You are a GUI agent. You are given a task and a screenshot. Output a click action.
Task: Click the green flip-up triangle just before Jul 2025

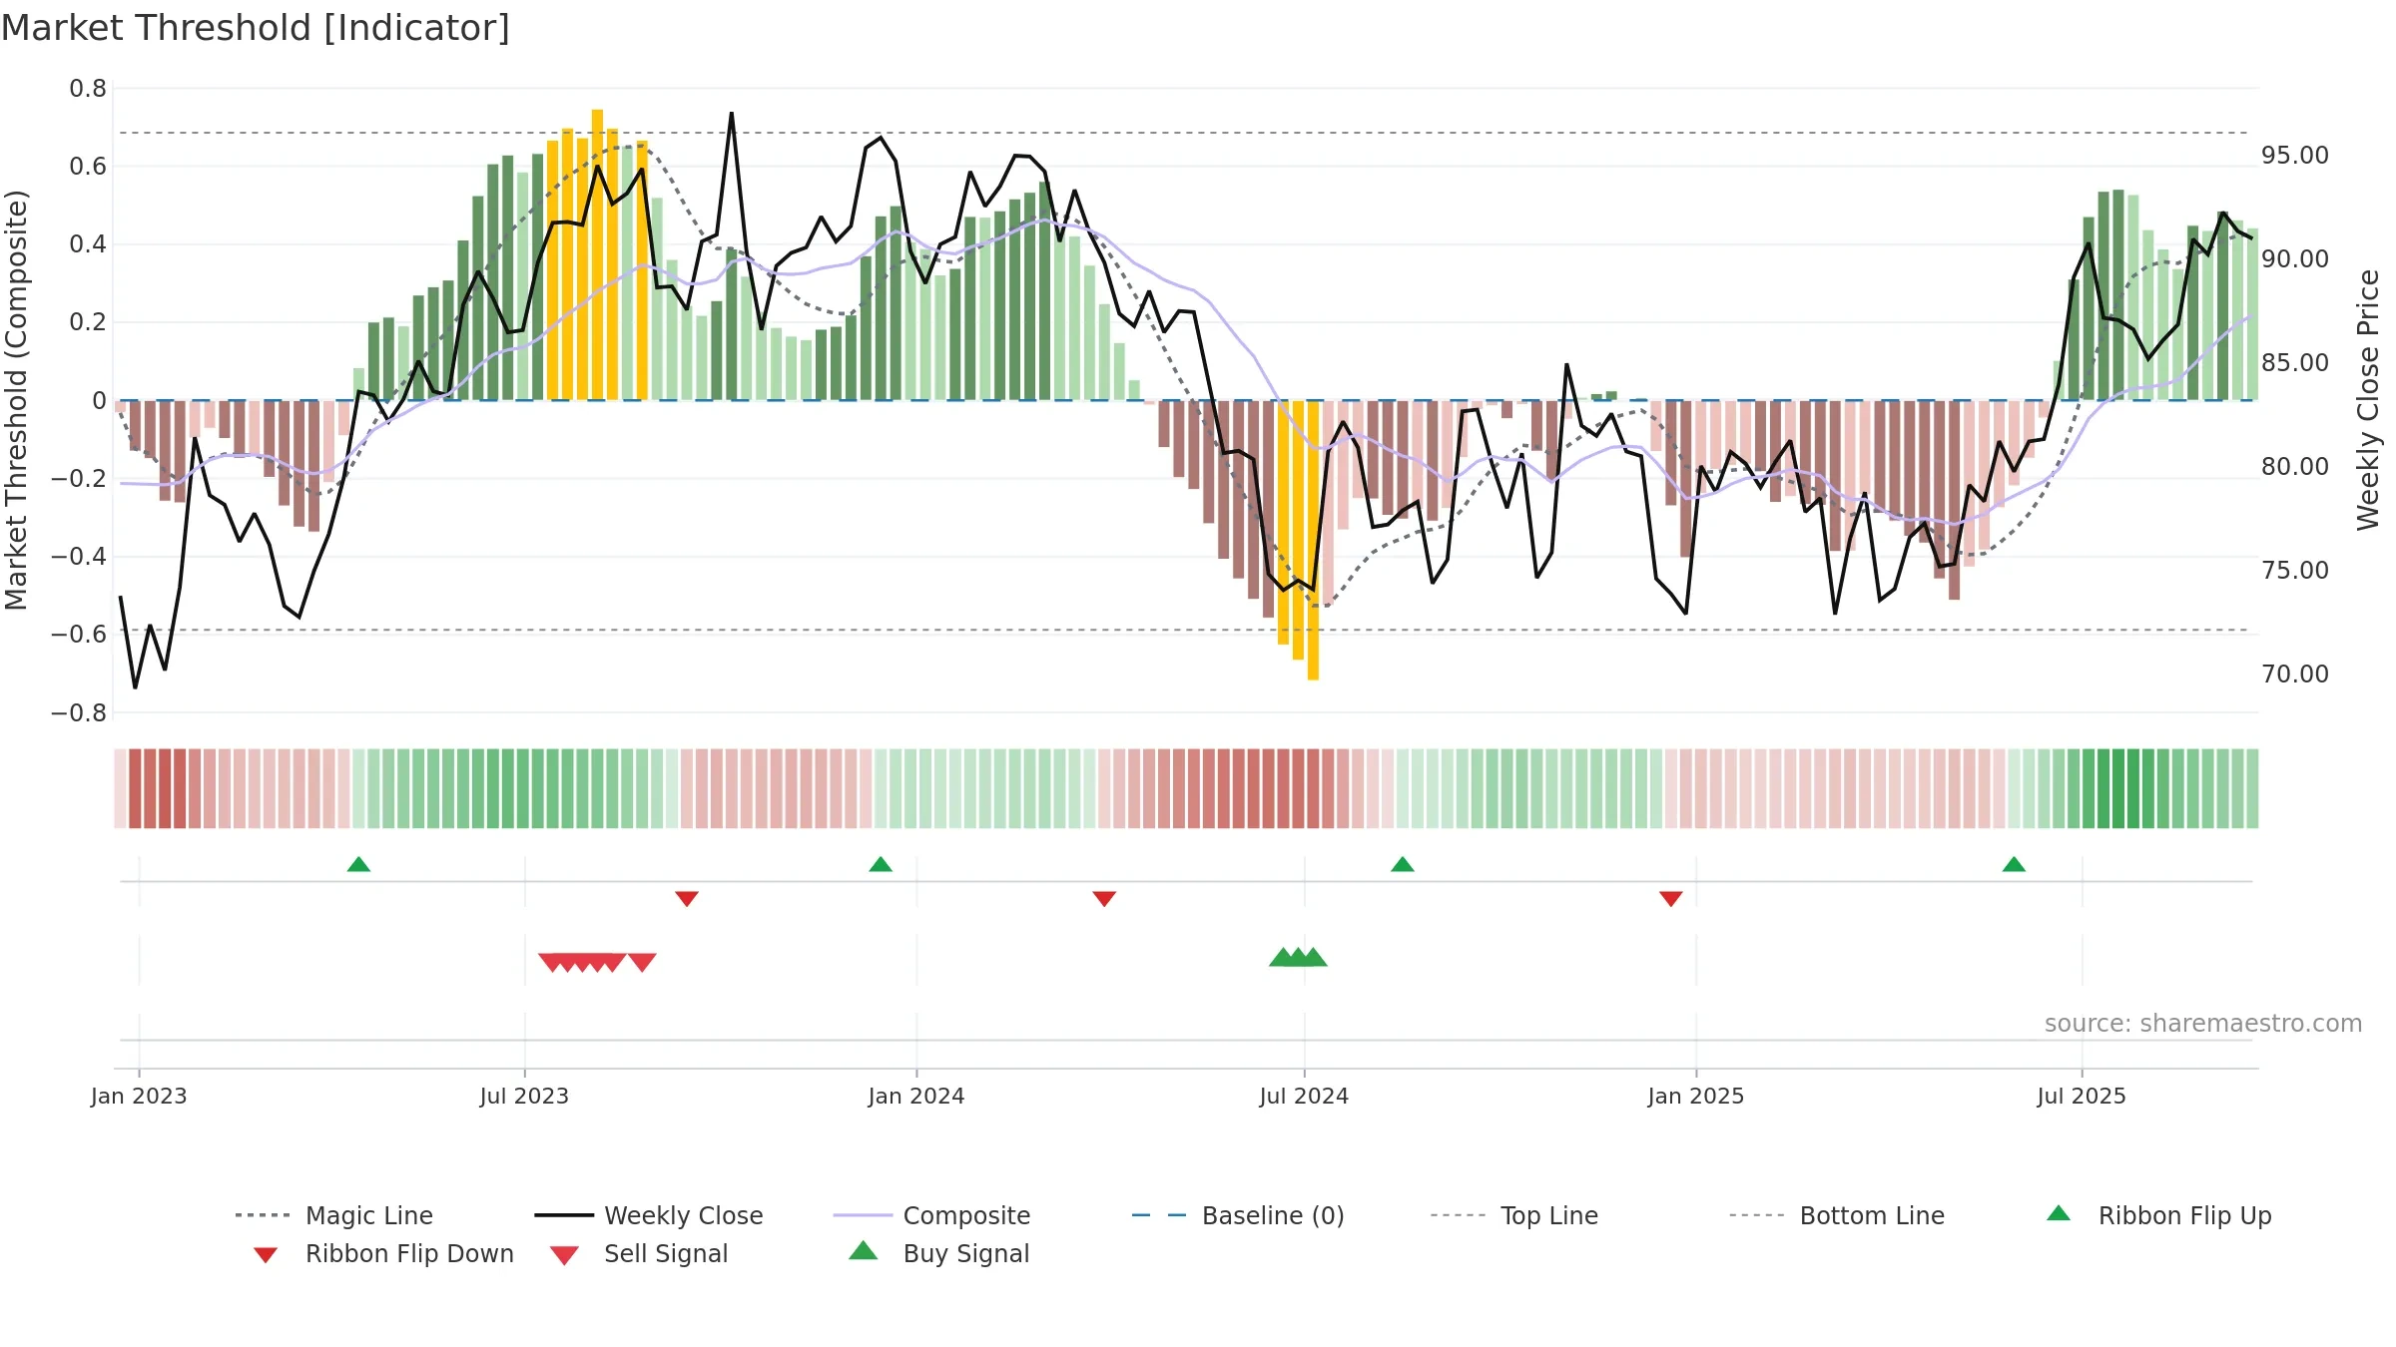tap(2014, 864)
